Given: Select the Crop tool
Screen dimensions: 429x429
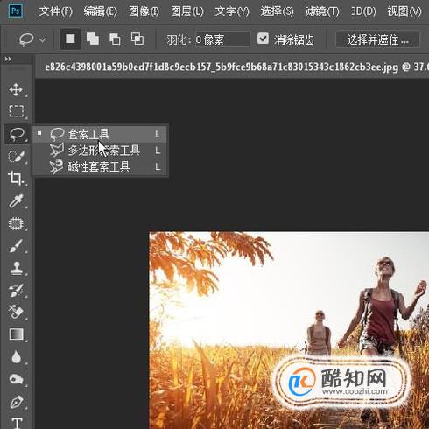Looking at the screenshot, I should coord(16,179).
